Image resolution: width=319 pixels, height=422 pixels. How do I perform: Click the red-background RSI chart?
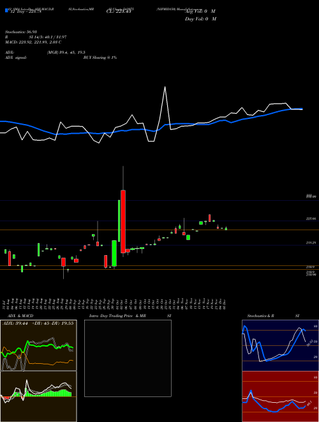(x=280, y=396)
